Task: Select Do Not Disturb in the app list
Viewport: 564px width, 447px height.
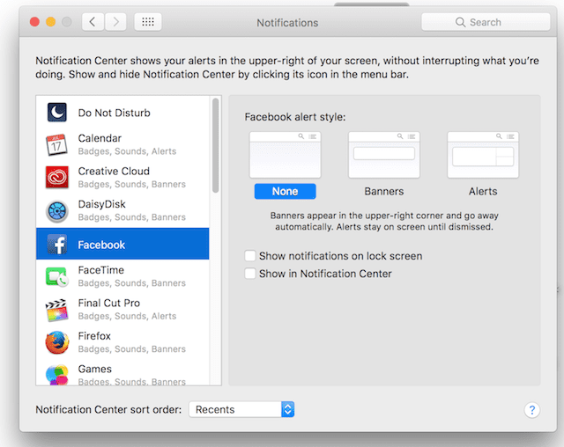Action: pyautogui.click(x=122, y=113)
